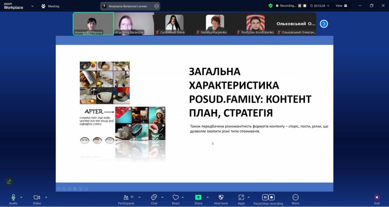Select Nataliya Karpenko's video thumbnail
Screen dimensions: 389x207
(x=214, y=24)
